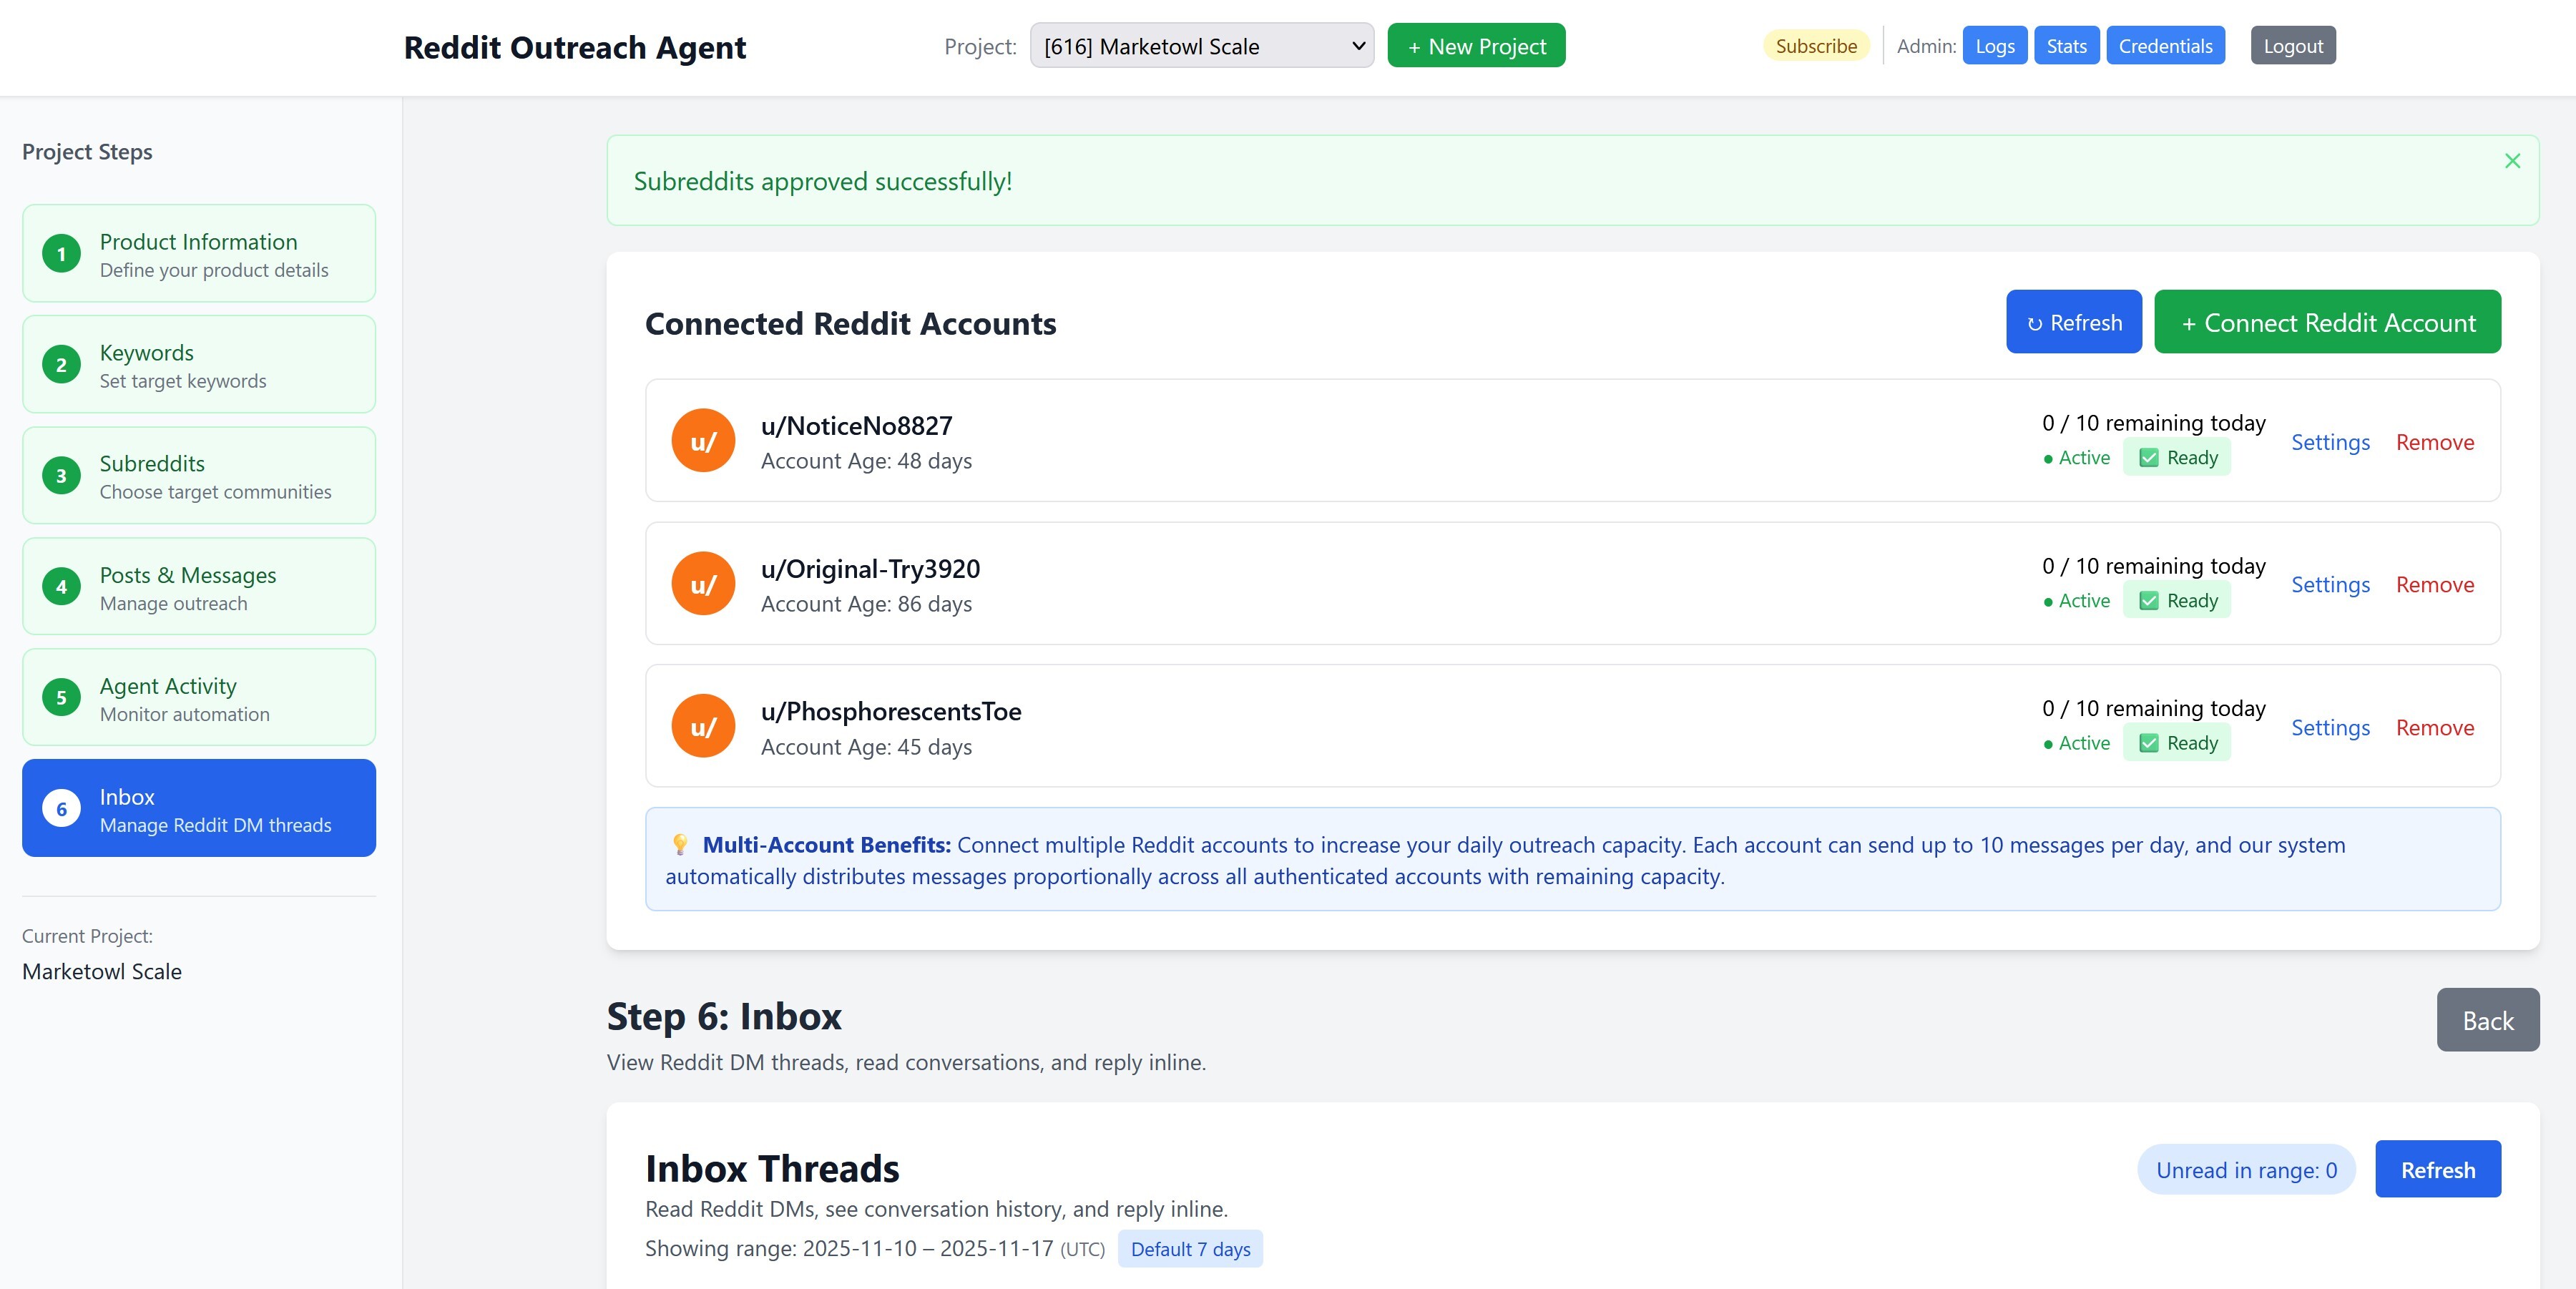Select step 1 Product Information circle icon
2576x1289 pixels.
click(62, 253)
